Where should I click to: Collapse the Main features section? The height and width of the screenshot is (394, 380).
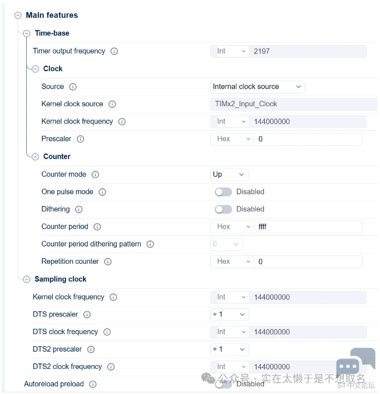(18, 16)
